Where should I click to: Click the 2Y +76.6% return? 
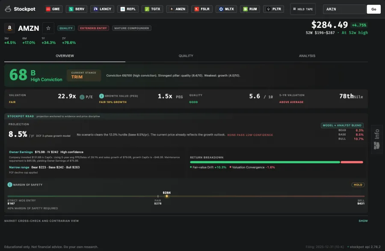69,41
